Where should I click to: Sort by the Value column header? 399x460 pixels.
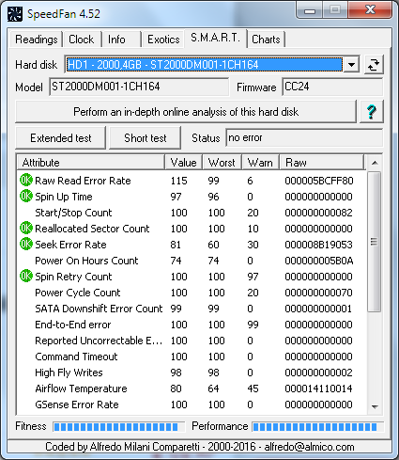click(x=184, y=163)
